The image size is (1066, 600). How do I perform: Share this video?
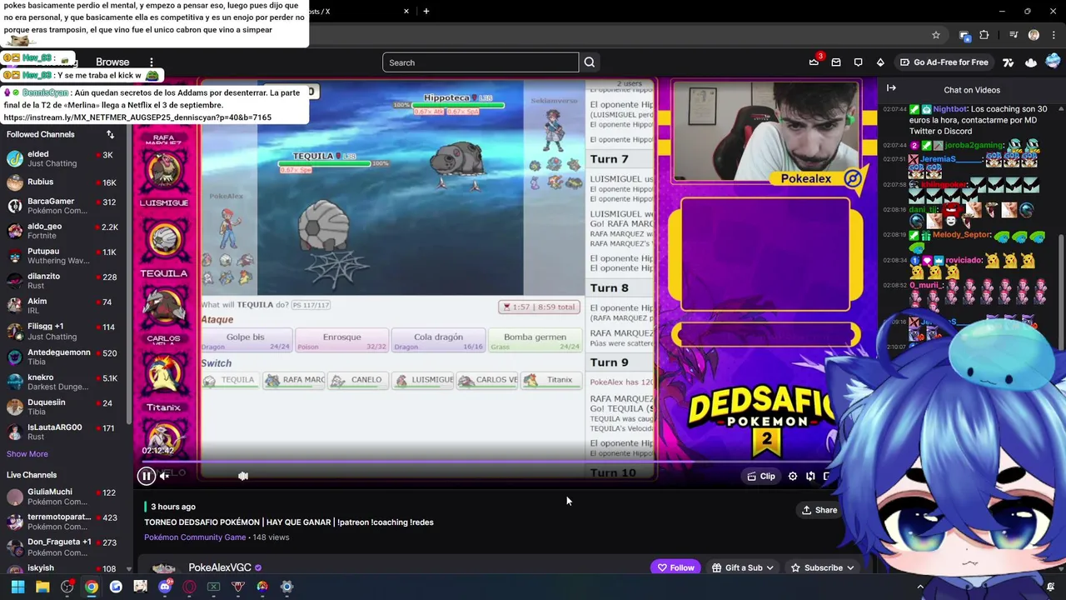click(819, 510)
